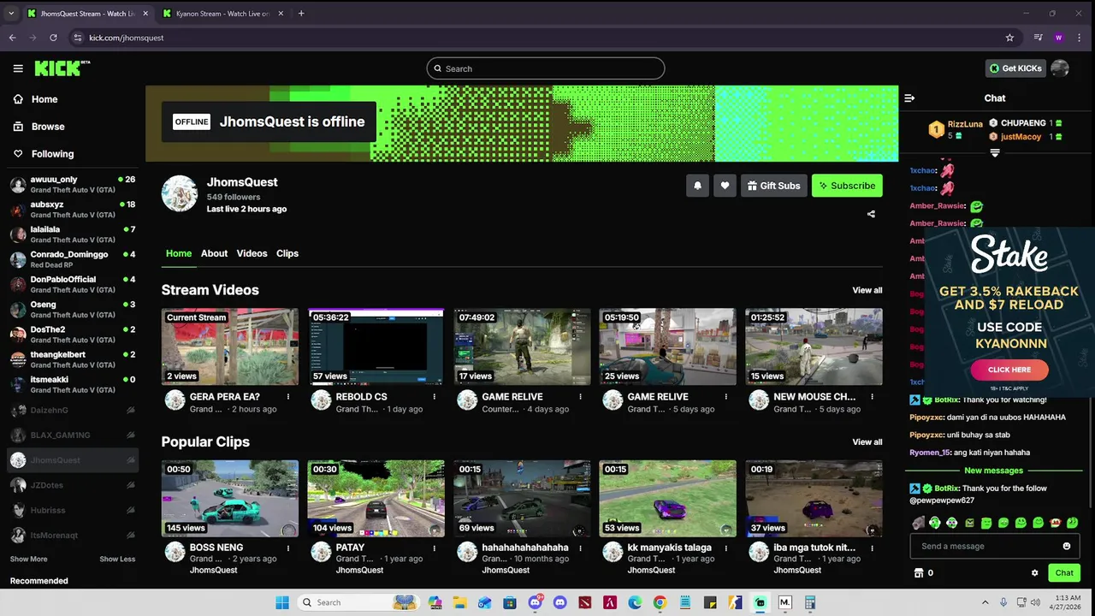Open the NEW MOUSE CH... video thumbnail
Screen dimensions: 1095x616
tap(814, 346)
